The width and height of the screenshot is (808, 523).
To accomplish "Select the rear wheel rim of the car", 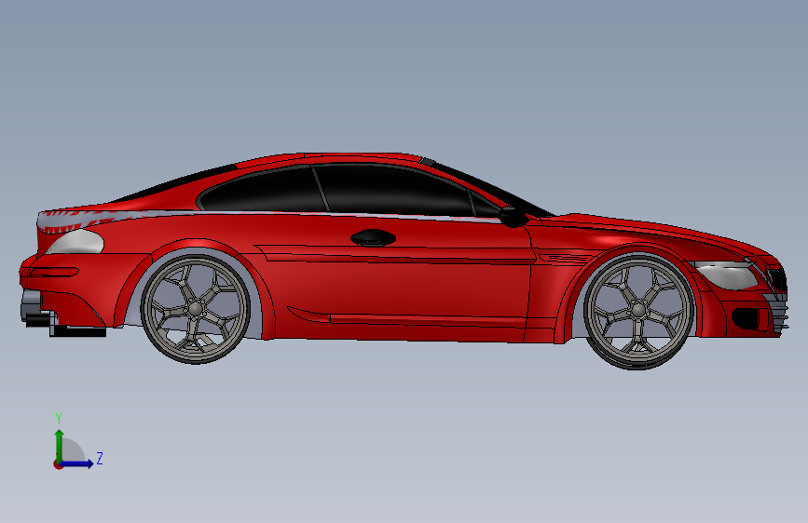I will [x=196, y=309].
